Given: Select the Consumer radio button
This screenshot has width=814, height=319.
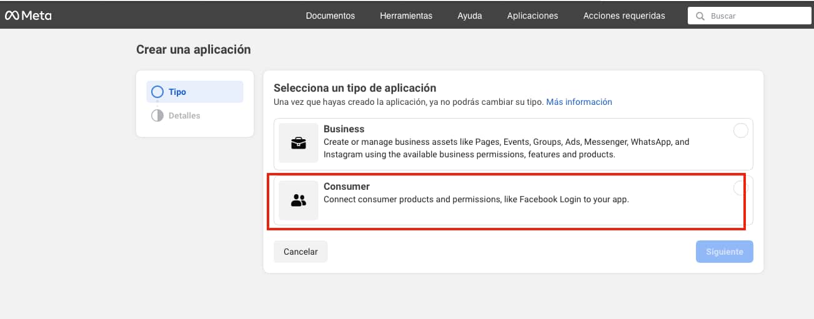Looking at the screenshot, I should coord(740,188).
